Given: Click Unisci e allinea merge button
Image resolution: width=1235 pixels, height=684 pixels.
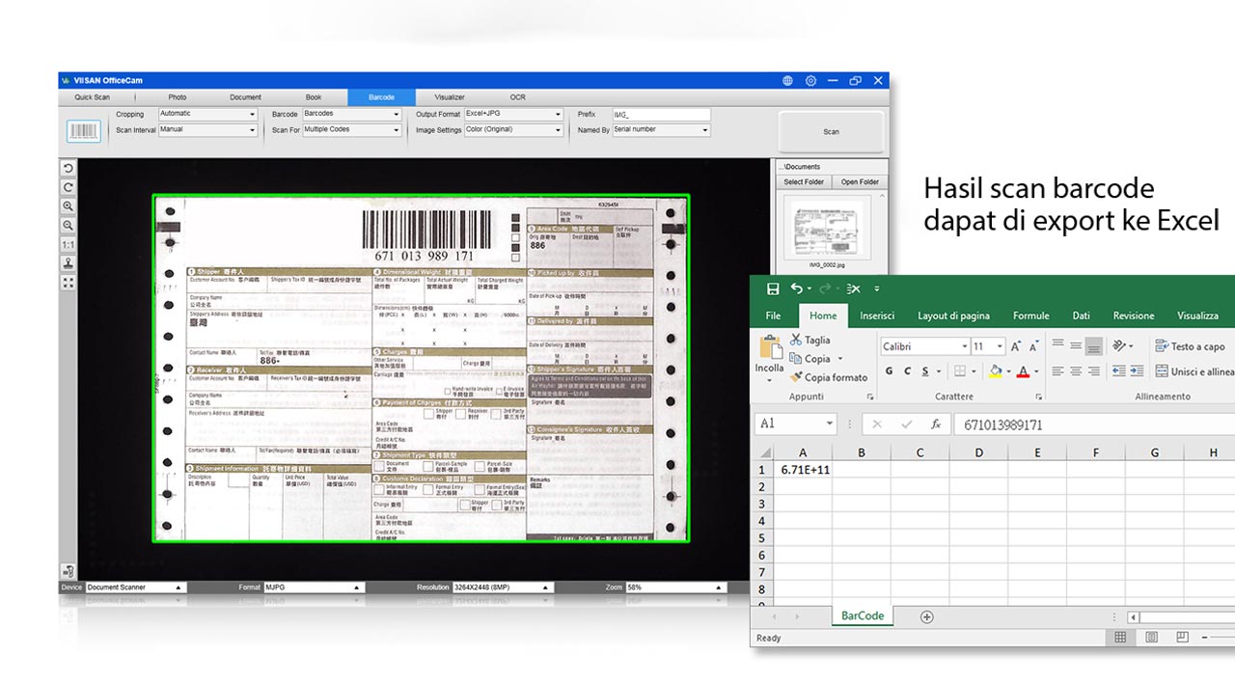Looking at the screenshot, I should point(1194,371).
